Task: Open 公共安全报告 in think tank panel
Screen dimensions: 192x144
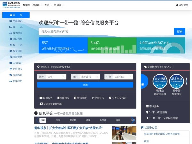Action: (117, 98)
